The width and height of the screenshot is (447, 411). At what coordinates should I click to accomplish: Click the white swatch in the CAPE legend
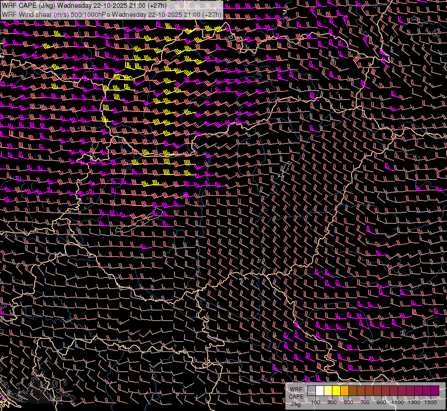pos(320,391)
